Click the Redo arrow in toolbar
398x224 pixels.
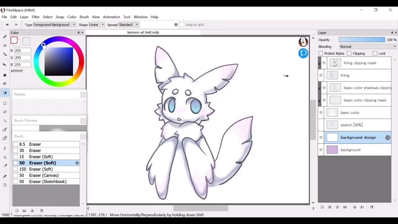click(x=16, y=25)
